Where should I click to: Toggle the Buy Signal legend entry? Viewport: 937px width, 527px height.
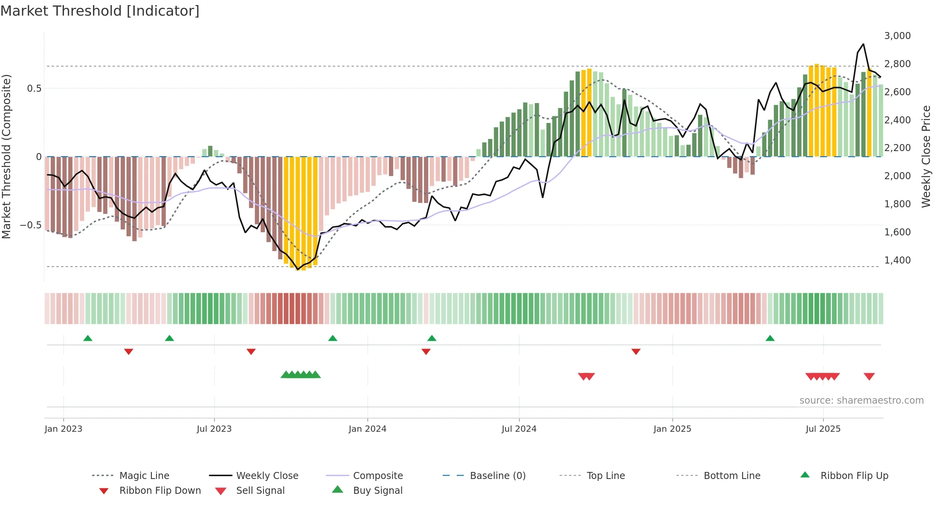click(367, 490)
